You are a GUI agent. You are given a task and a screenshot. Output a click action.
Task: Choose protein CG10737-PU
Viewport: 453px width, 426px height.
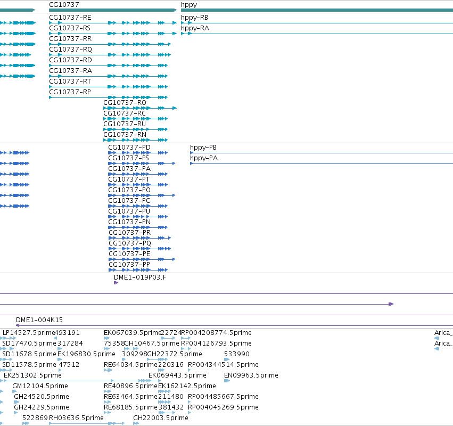pos(129,211)
